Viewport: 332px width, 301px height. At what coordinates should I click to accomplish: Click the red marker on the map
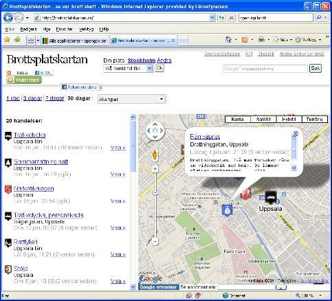[x=246, y=193]
